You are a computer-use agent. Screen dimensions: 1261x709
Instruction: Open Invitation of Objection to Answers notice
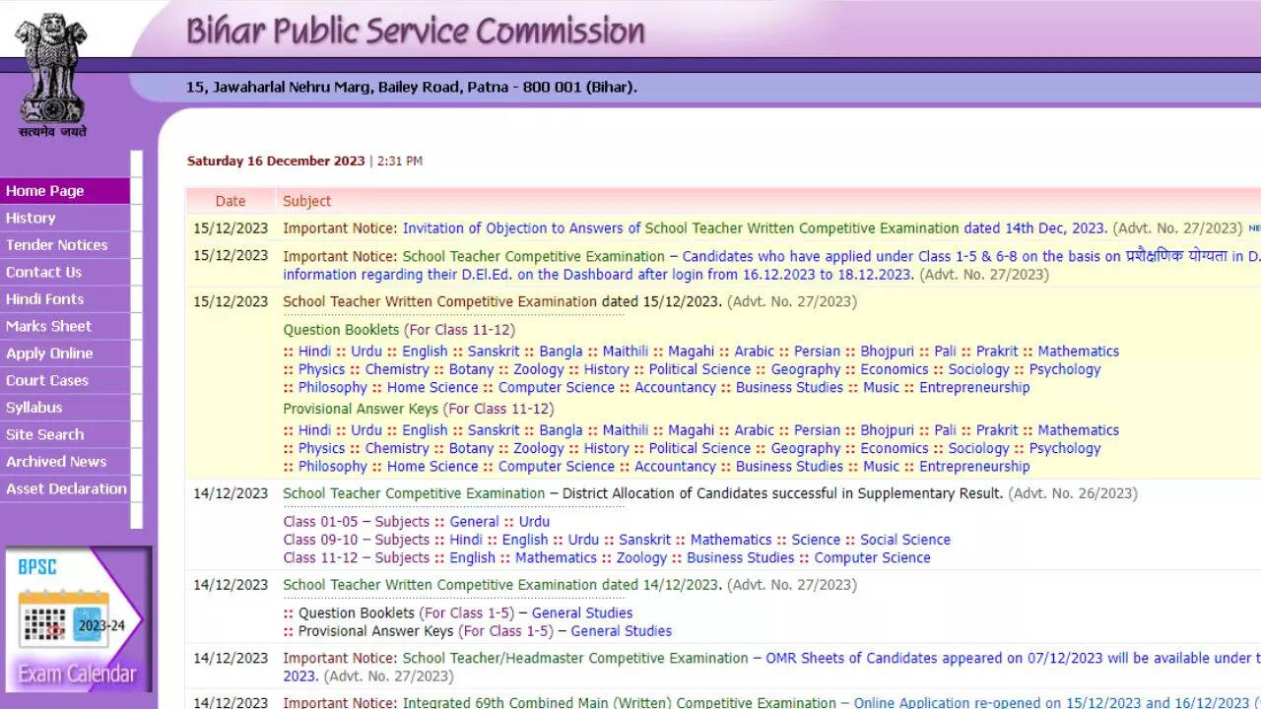[755, 228]
